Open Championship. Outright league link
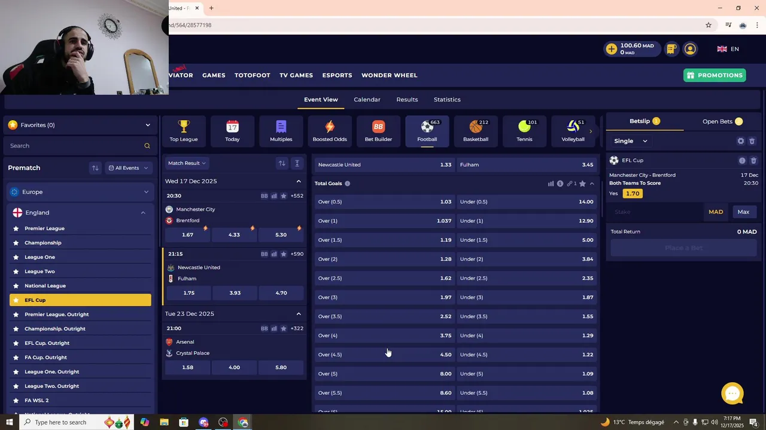 54,328
